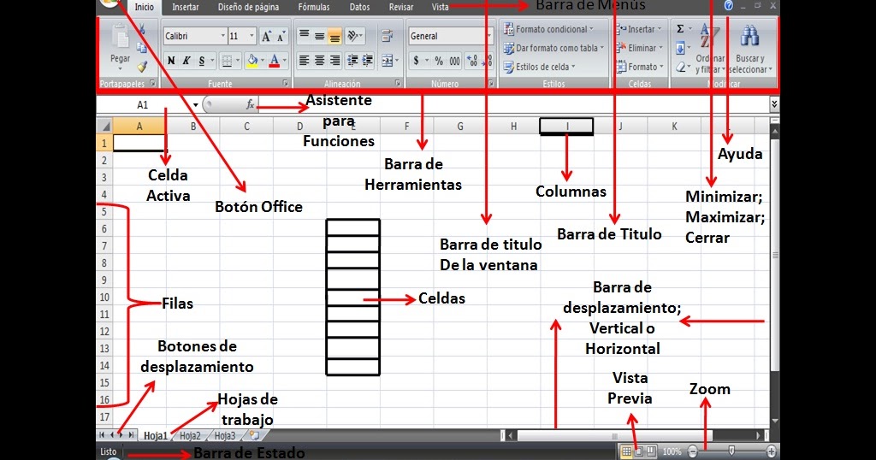Click the cell borders icon
This screenshot has width=876, height=460.
pos(227,61)
